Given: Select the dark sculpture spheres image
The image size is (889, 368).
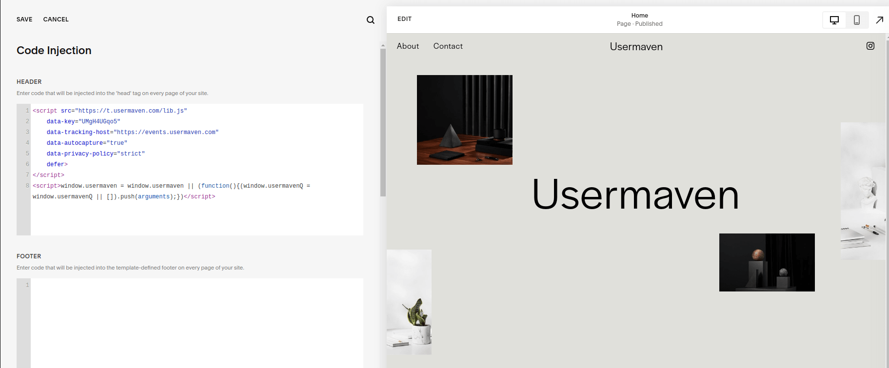Looking at the screenshot, I should (767, 262).
